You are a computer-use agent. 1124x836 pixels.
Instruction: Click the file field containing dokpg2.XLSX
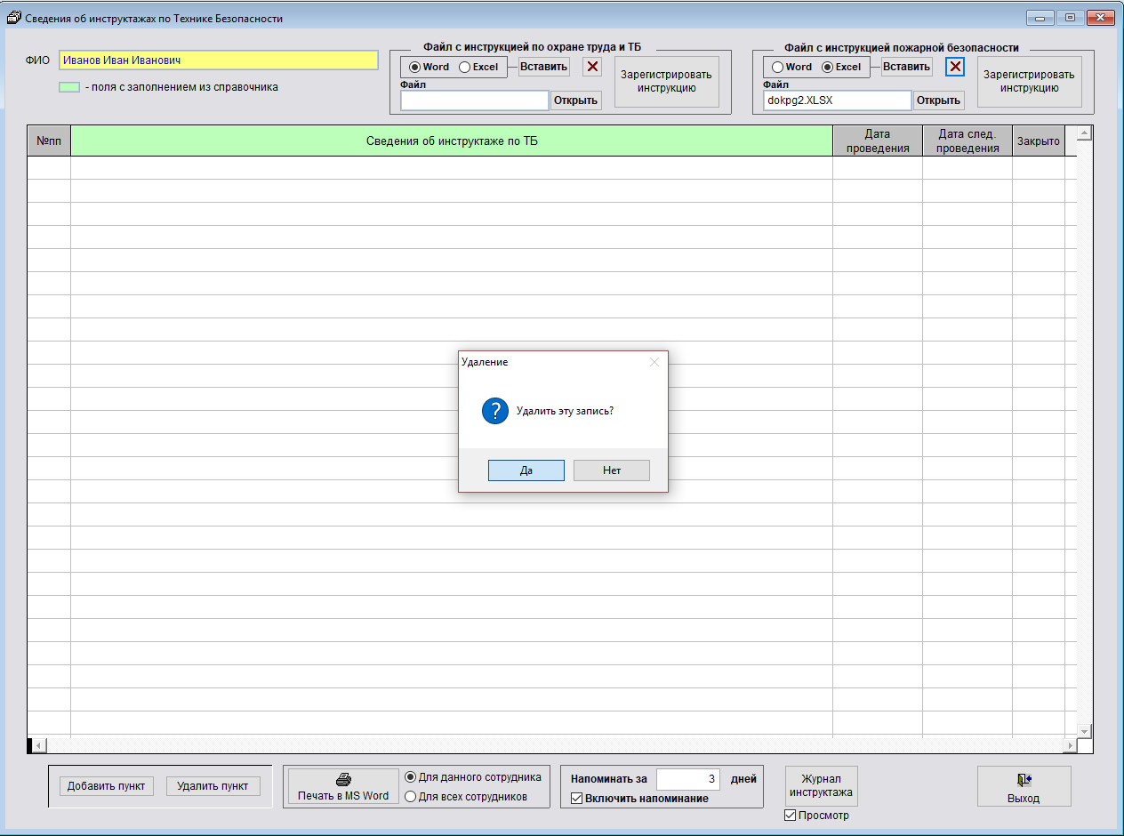point(838,100)
